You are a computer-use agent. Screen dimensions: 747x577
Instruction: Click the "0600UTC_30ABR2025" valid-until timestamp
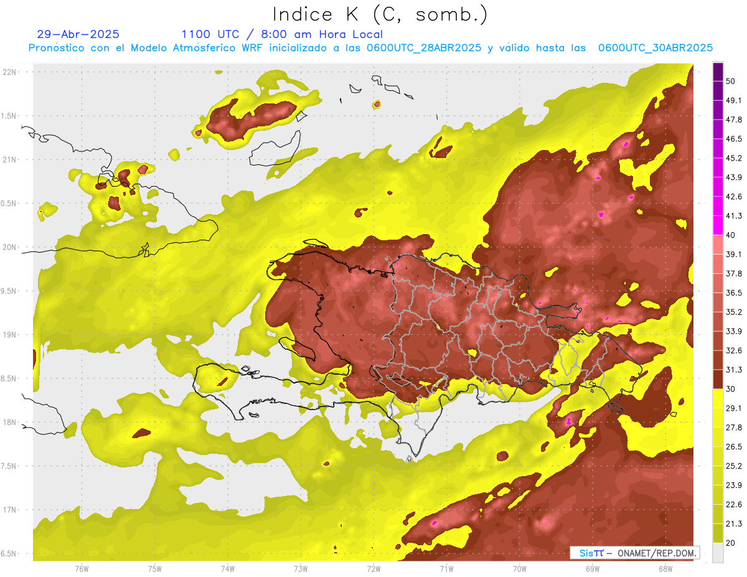[x=655, y=48]
